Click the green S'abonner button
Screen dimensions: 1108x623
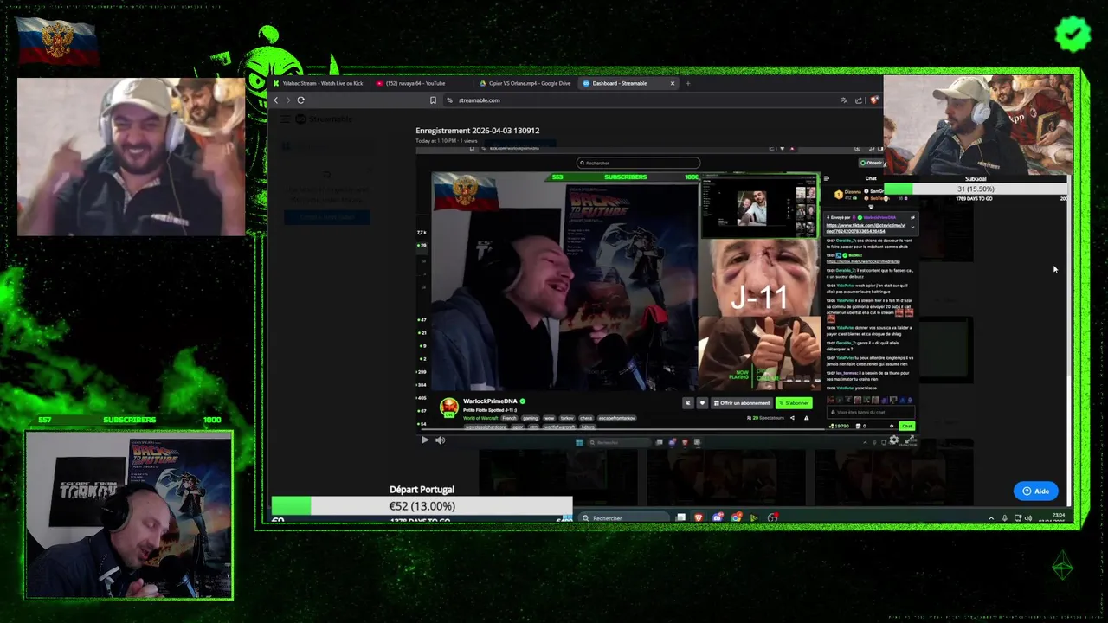tap(794, 403)
